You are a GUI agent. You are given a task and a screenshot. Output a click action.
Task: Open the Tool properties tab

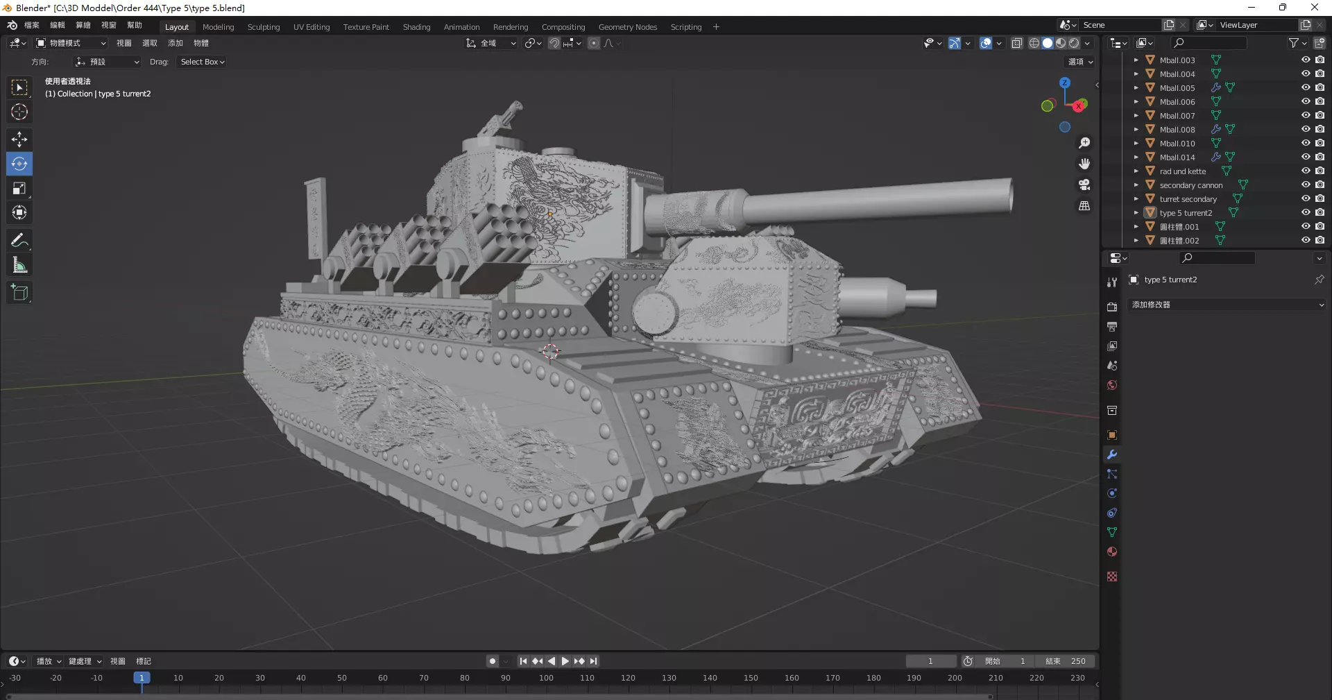(1112, 282)
